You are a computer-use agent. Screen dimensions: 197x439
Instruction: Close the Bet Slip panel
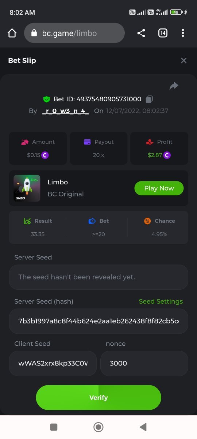[x=184, y=60]
